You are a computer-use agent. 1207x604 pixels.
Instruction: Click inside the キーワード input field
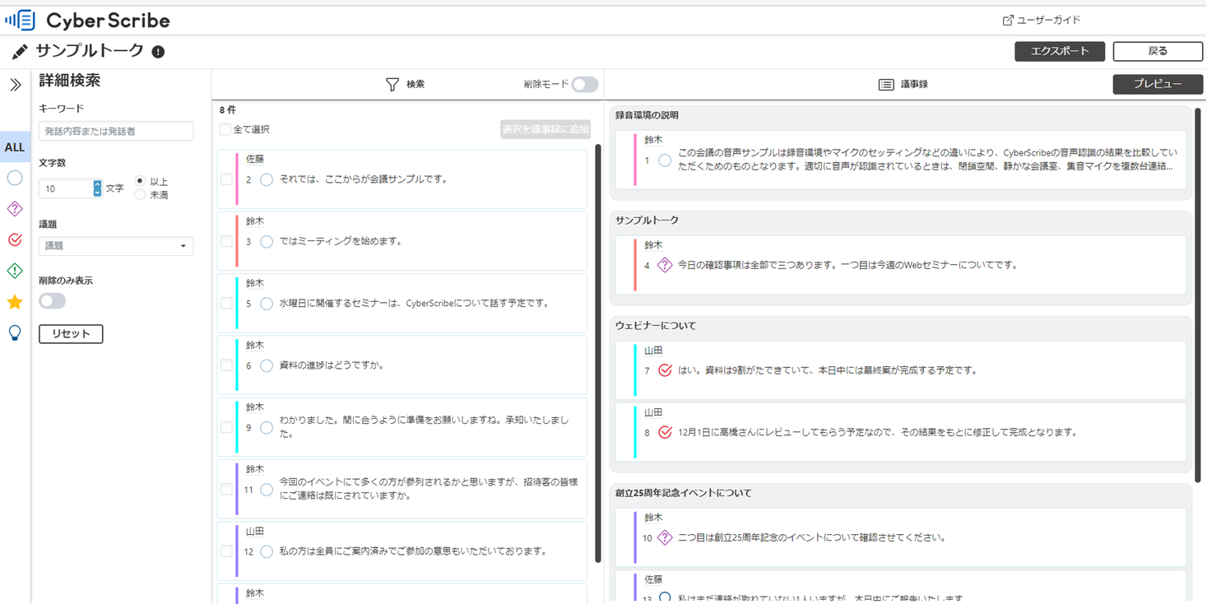(x=115, y=131)
